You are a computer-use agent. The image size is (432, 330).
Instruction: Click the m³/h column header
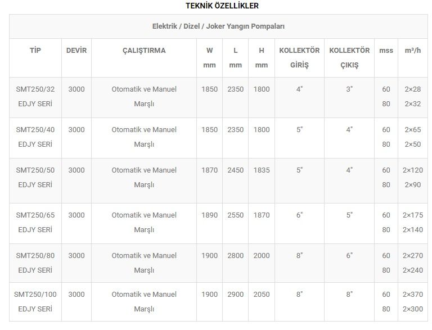pyautogui.click(x=413, y=51)
